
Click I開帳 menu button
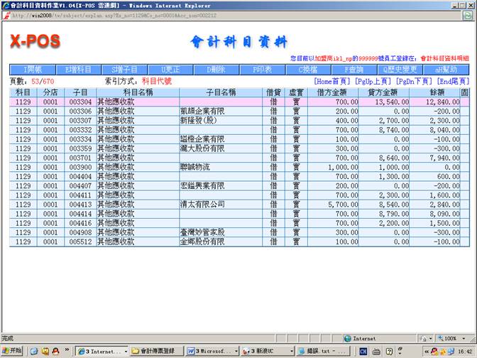[x=33, y=70]
